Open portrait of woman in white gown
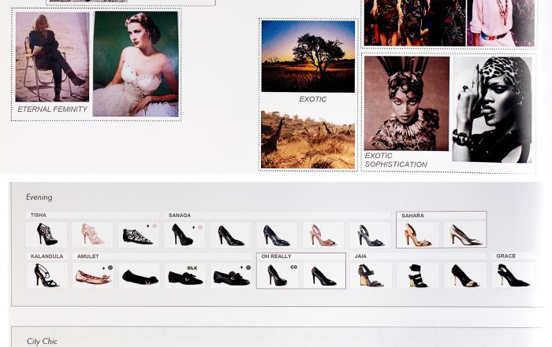The width and height of the screenshot is (552, 347). (x=136, y=64)
